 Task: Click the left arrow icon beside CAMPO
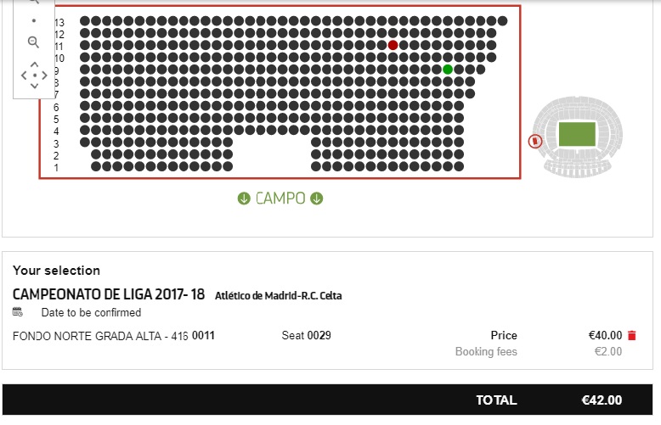click(x=244, y=199)
